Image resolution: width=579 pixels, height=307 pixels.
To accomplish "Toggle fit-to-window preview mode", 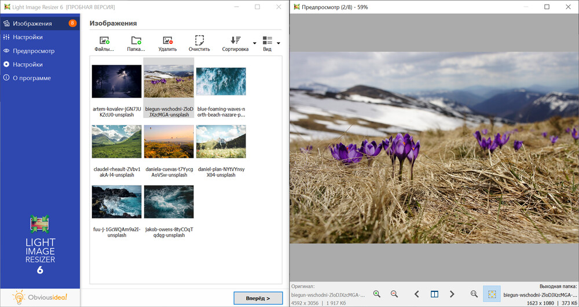I will [492, 294].
